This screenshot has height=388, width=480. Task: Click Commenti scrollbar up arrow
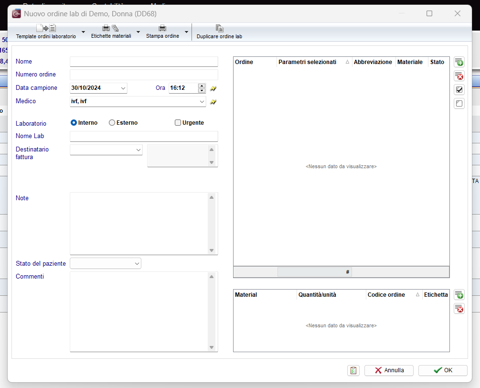(212, 277)
